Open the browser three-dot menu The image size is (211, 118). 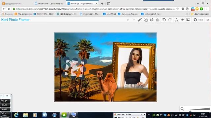[207, 9]
